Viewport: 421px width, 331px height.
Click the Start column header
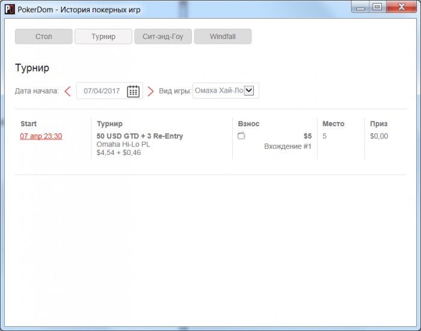pos(28,124)
